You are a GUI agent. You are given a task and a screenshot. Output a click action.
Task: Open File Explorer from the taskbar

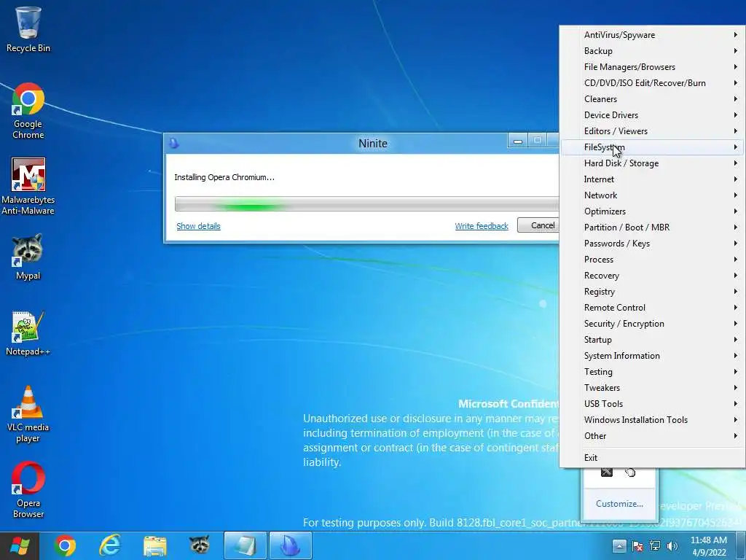(155, 545)
